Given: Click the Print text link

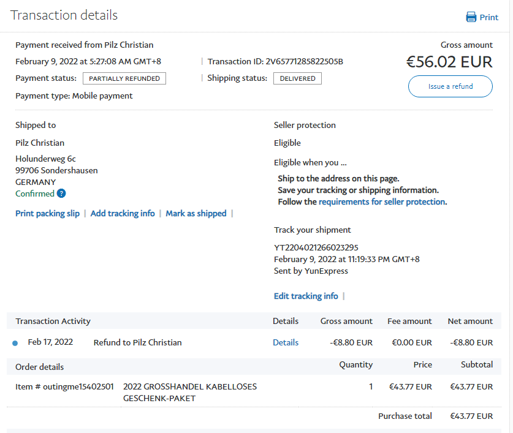Looking at the screenshot, I should [x=488, y=17].
